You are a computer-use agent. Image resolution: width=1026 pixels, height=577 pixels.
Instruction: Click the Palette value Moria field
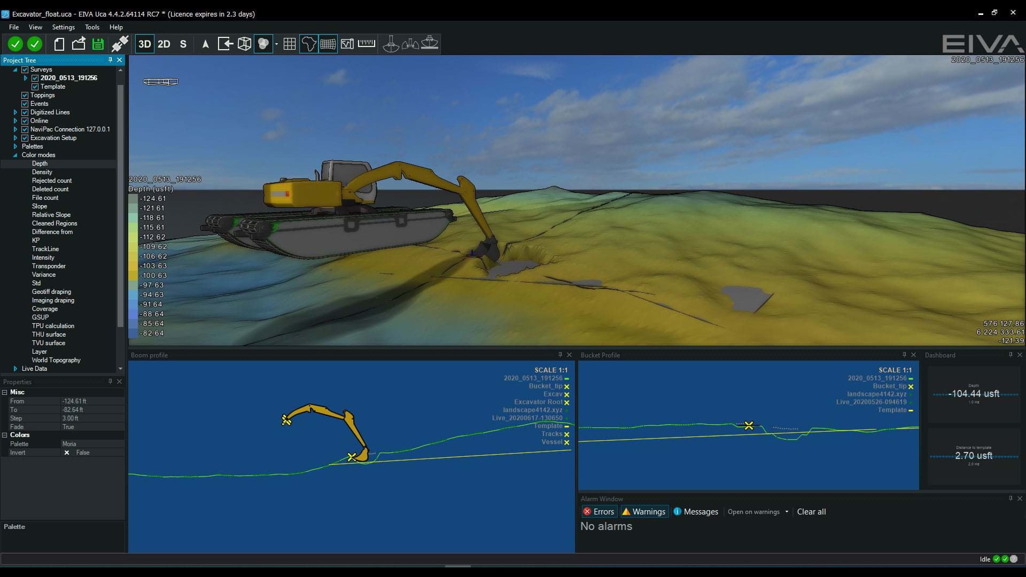(x=92, y=444)
